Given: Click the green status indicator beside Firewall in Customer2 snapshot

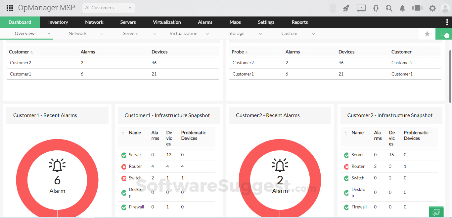Looking at the screenshot, I should pos(346,207).
